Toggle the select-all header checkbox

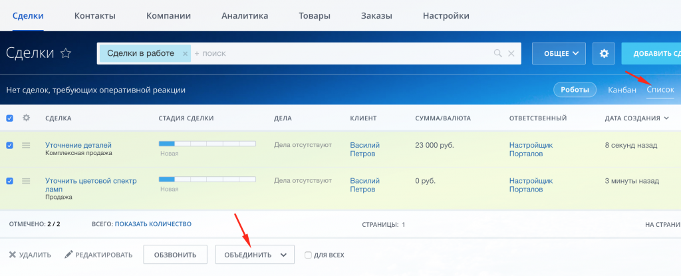[9, 118]
